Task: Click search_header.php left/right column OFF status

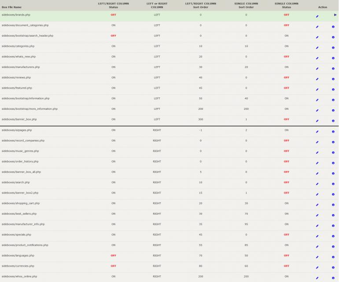Action: click(113, 36)
